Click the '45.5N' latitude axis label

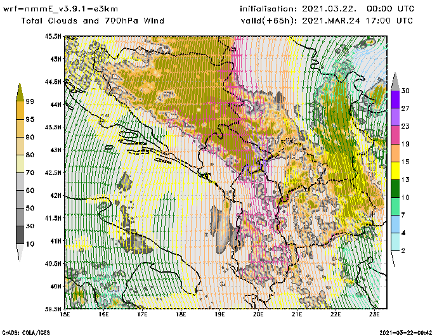(x=53, y=36)
